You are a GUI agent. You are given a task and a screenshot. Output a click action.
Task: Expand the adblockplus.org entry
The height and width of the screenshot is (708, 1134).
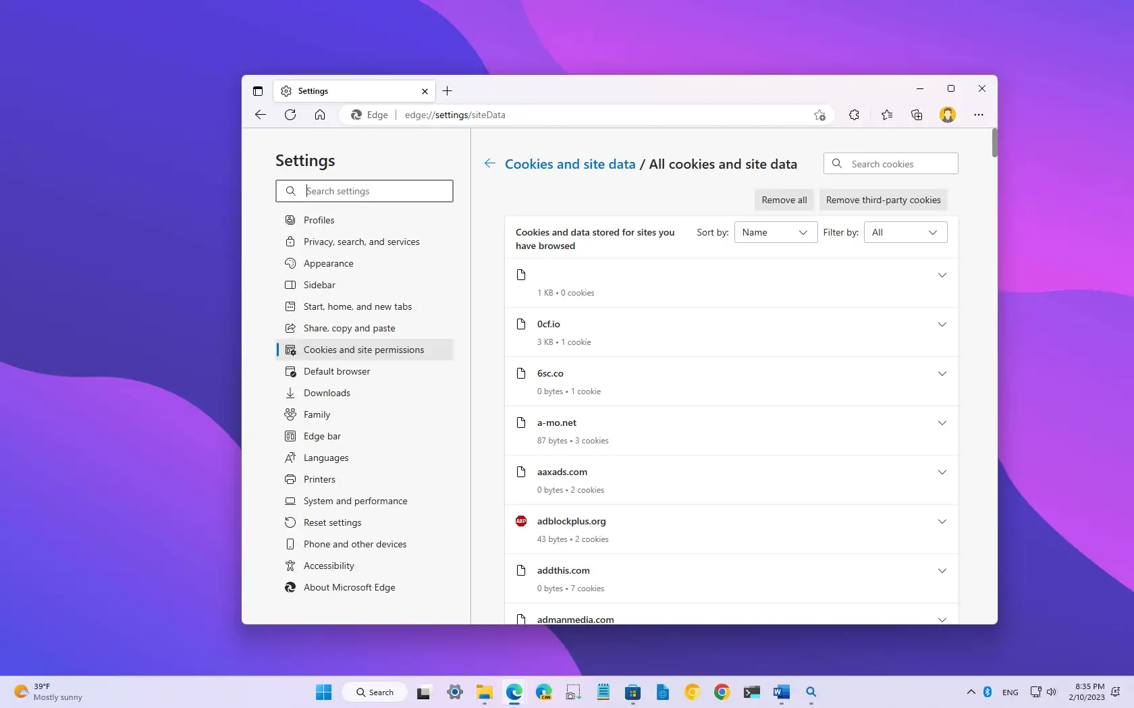(942, 522)
